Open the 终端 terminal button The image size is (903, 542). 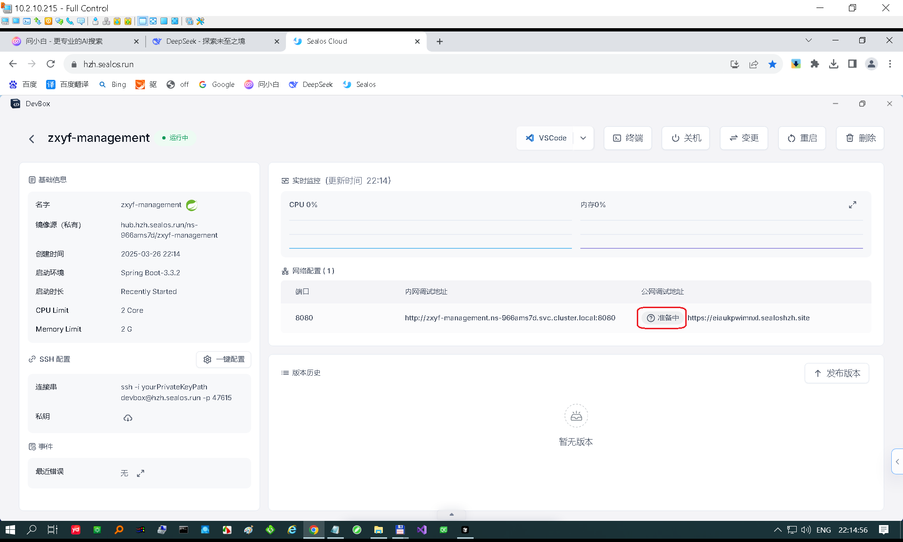628,138
